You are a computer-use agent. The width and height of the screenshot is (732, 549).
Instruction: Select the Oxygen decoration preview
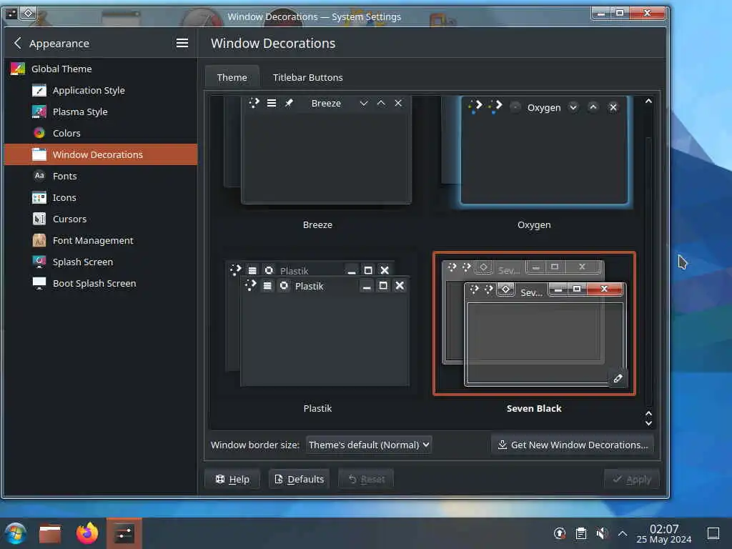coord(535,151)
